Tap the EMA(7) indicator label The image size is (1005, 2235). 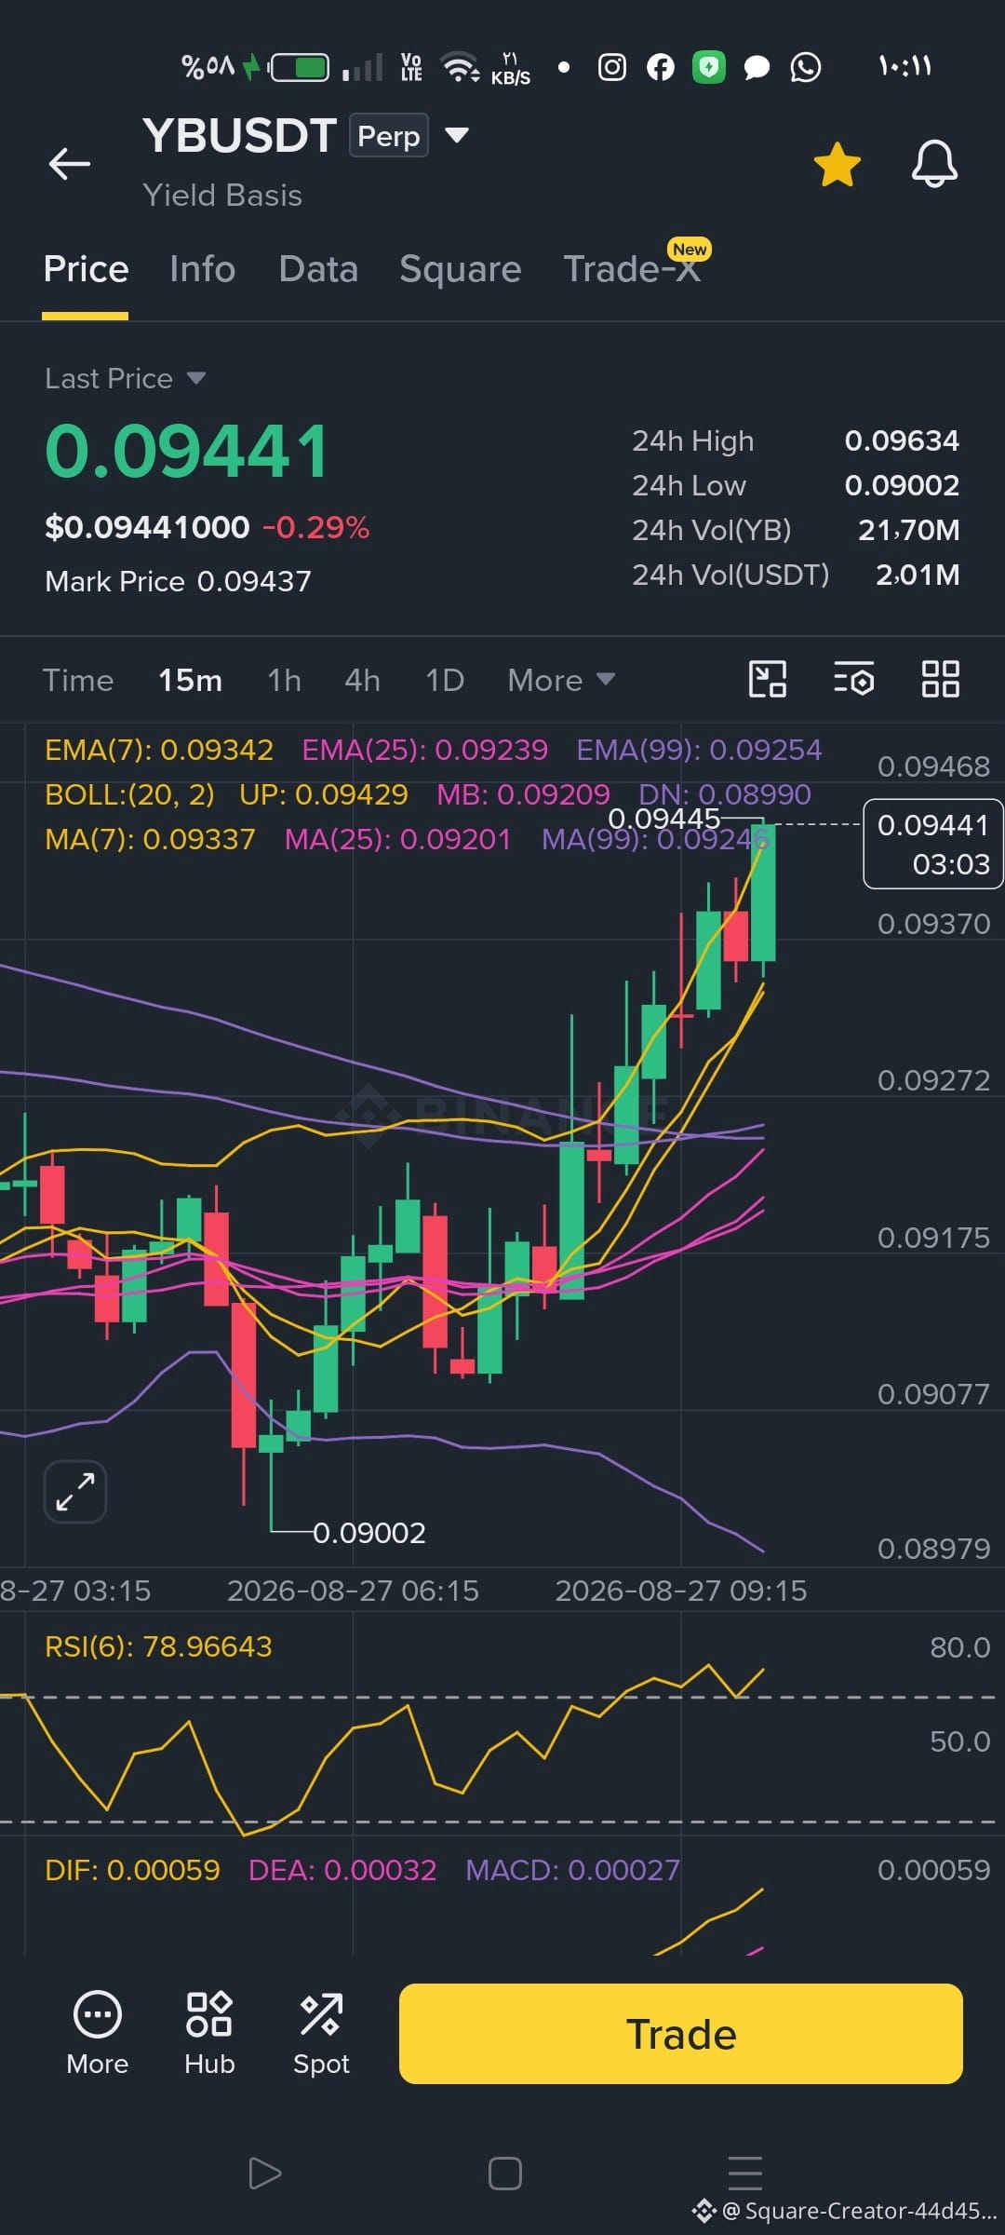tap(159, 750)
